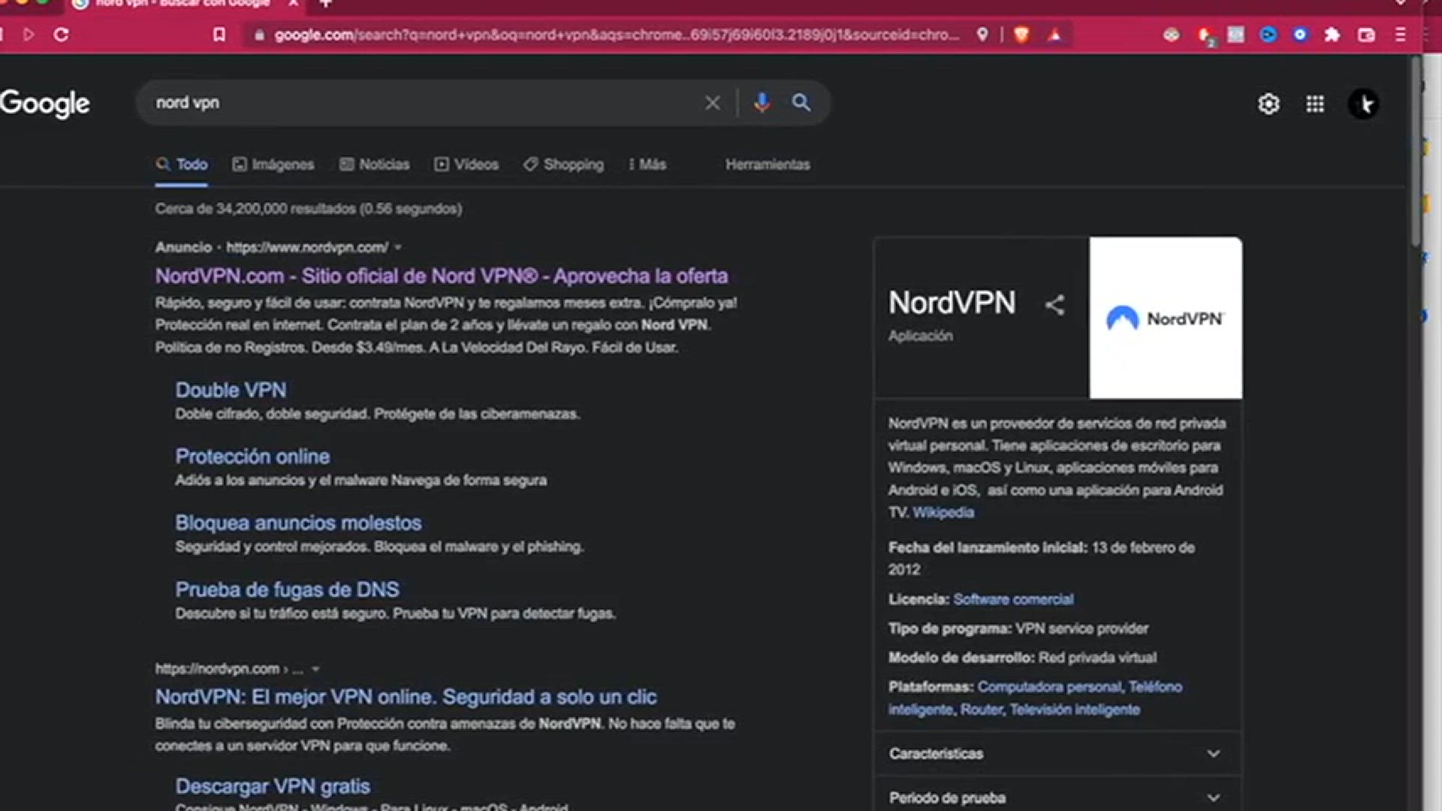Open the ad URL dropdown arrow
The image size is (1442, 811).
398,248
